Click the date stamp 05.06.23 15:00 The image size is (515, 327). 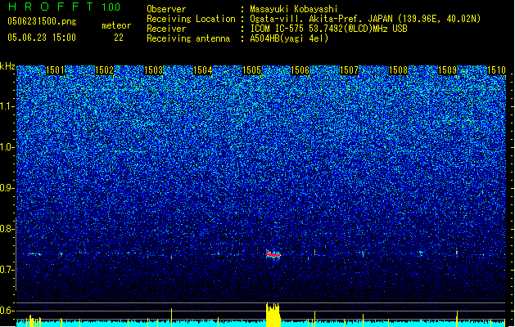click(42, 38)
